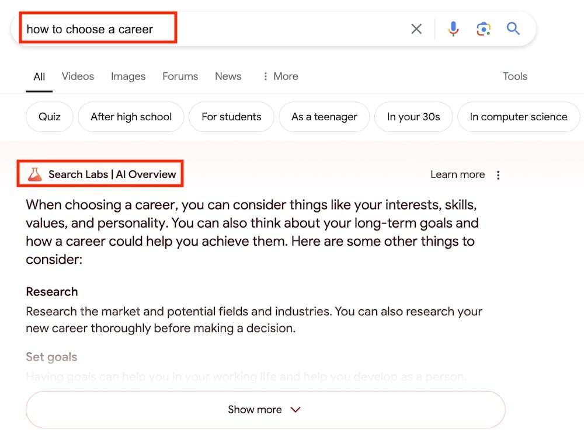Expand AI Overview with Show more
The height and width of the screenshot is (443, 584).
[265, 410]
